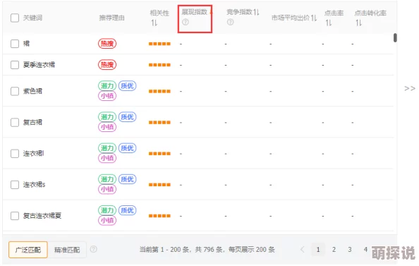Click keyword text 夏季连衣裙
This screenshot has width=419, height=266.
click(39, 65)
